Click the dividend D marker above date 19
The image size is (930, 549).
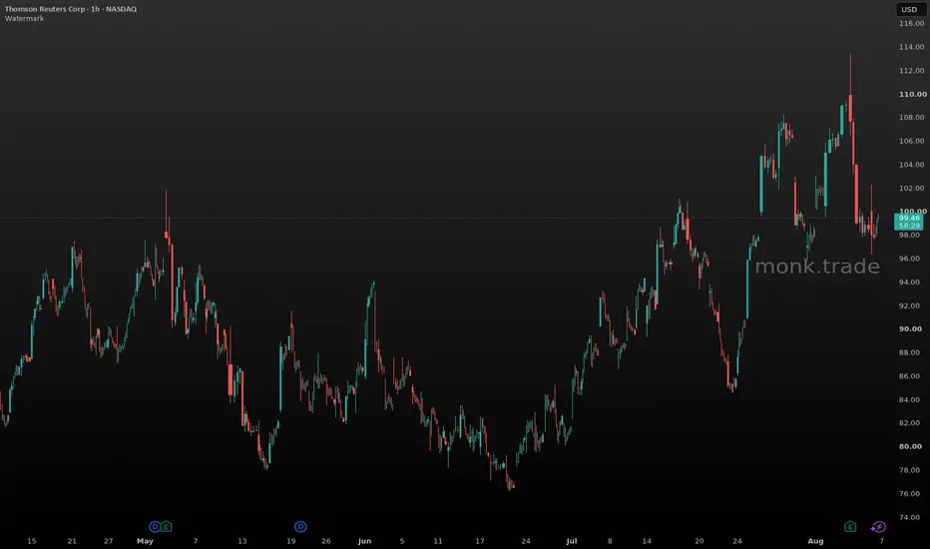pos(300,526)
